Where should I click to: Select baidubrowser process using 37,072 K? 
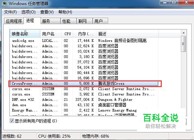(84, 62)
